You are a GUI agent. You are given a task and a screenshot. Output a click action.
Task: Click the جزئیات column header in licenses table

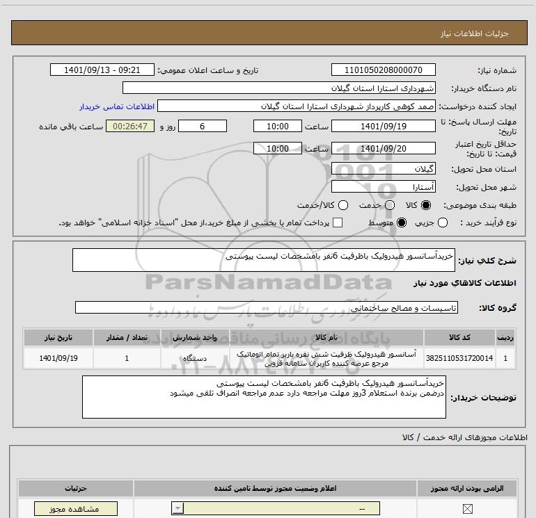click(76, 488)
